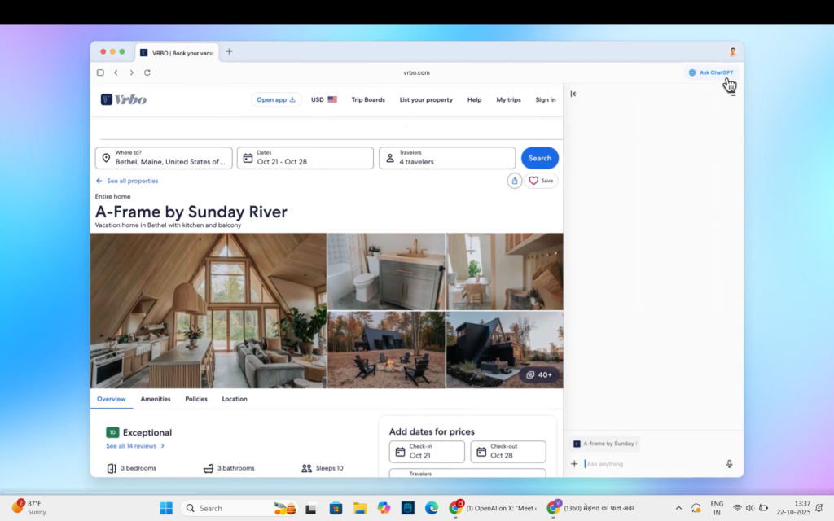834x521 pixels.
Task: Expand the Open app dropdown
Action: click(x=275, y=99)
